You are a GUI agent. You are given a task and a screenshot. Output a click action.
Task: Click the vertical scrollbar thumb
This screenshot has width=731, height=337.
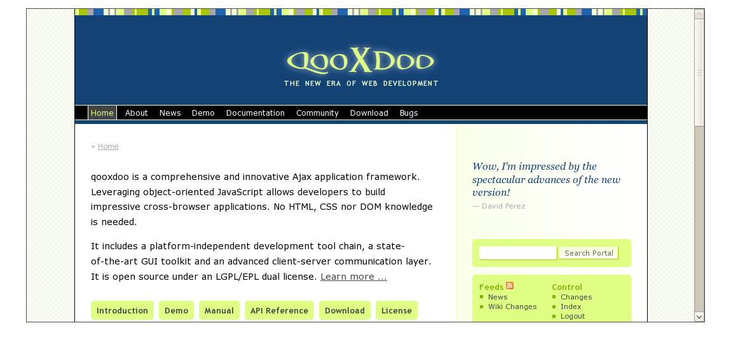(699, 72)
